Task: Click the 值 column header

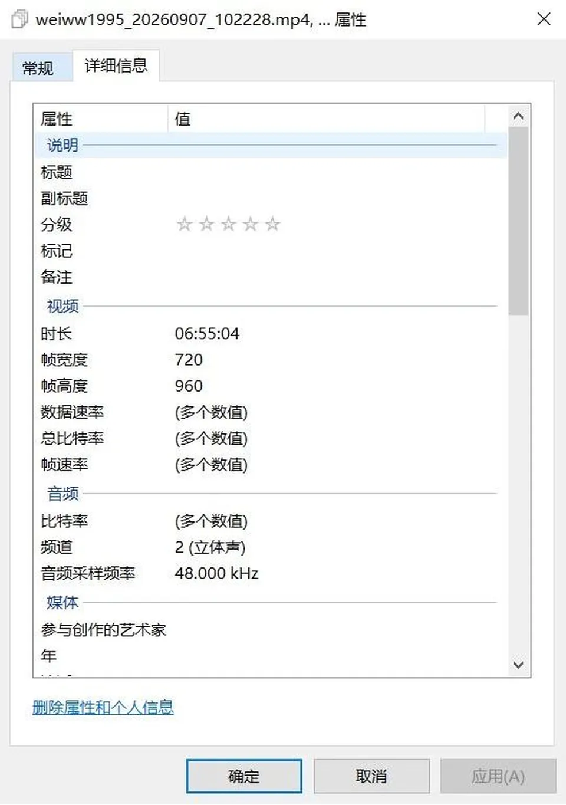Action: pyautogui.click(x=327, y=119)
